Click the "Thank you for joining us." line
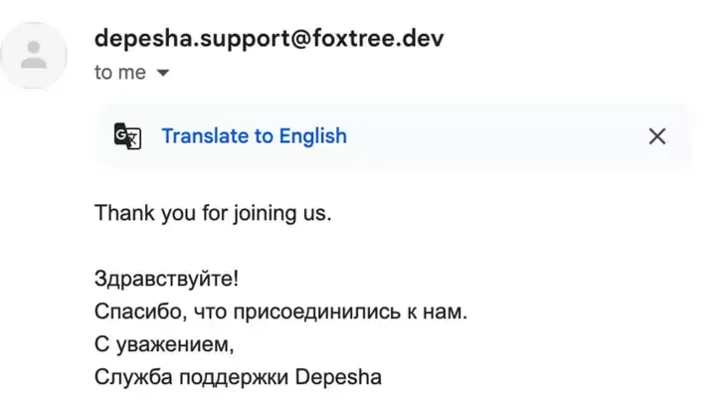The height and width of the screenshot is (412, 728). (x=213, y=213)
